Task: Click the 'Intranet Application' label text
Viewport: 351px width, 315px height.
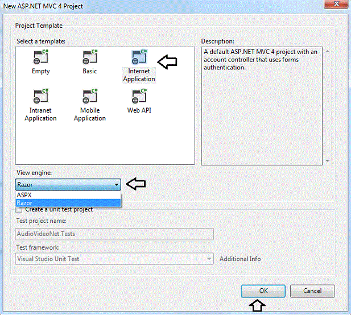Action: click(x=40, y=114)
